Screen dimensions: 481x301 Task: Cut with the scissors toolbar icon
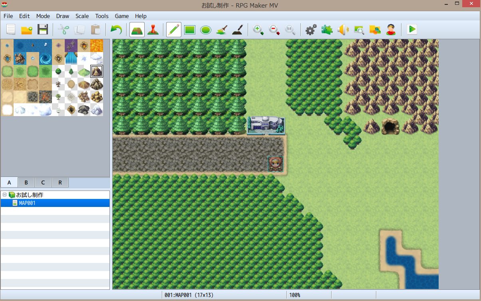pyautogui.click(x=64, y=30)
